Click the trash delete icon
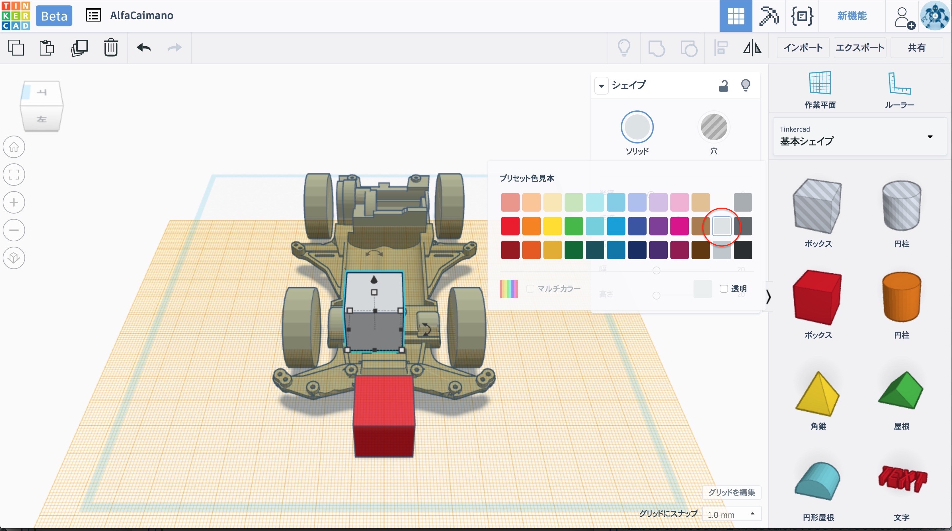 coord(110,48)
